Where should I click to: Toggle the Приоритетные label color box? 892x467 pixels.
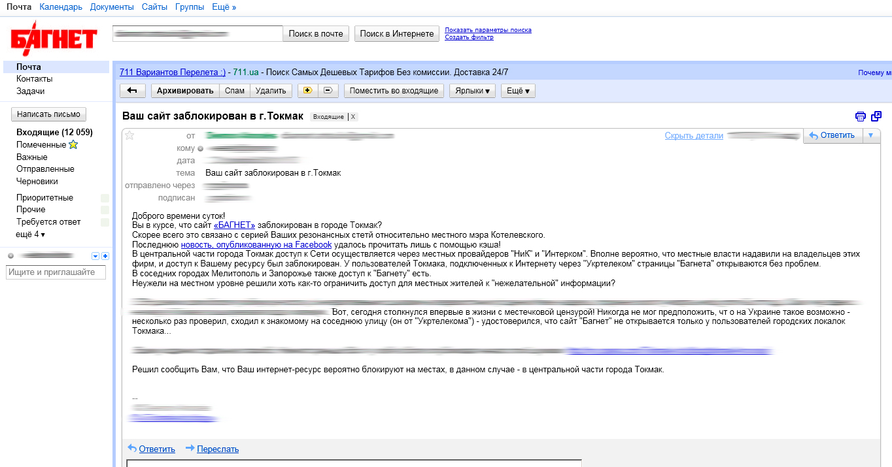pyautogui.click(x=105, y=198)
